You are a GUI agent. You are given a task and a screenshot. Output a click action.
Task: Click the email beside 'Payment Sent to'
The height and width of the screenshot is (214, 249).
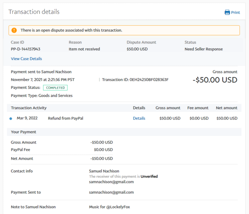pyautogui.click(x=111, y=192)
